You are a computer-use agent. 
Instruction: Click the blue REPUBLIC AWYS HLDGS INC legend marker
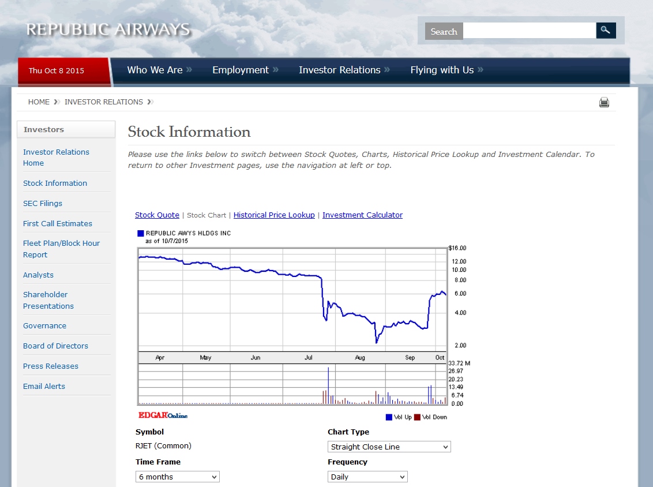tap(140, 233)
